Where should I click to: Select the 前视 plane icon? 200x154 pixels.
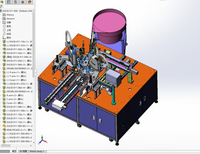pos(4,26)
